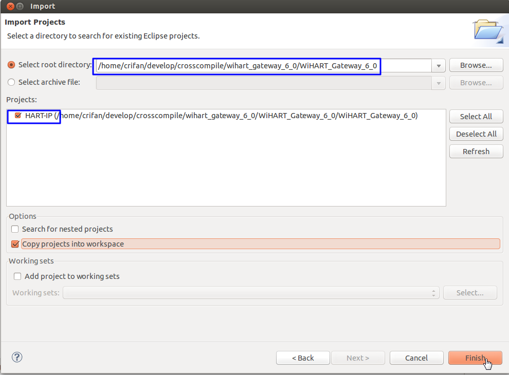Image resolution: width=509 pixels, height=375 pixels.
Task: Open the Working sets combo box
Action: tap(251, 293)
